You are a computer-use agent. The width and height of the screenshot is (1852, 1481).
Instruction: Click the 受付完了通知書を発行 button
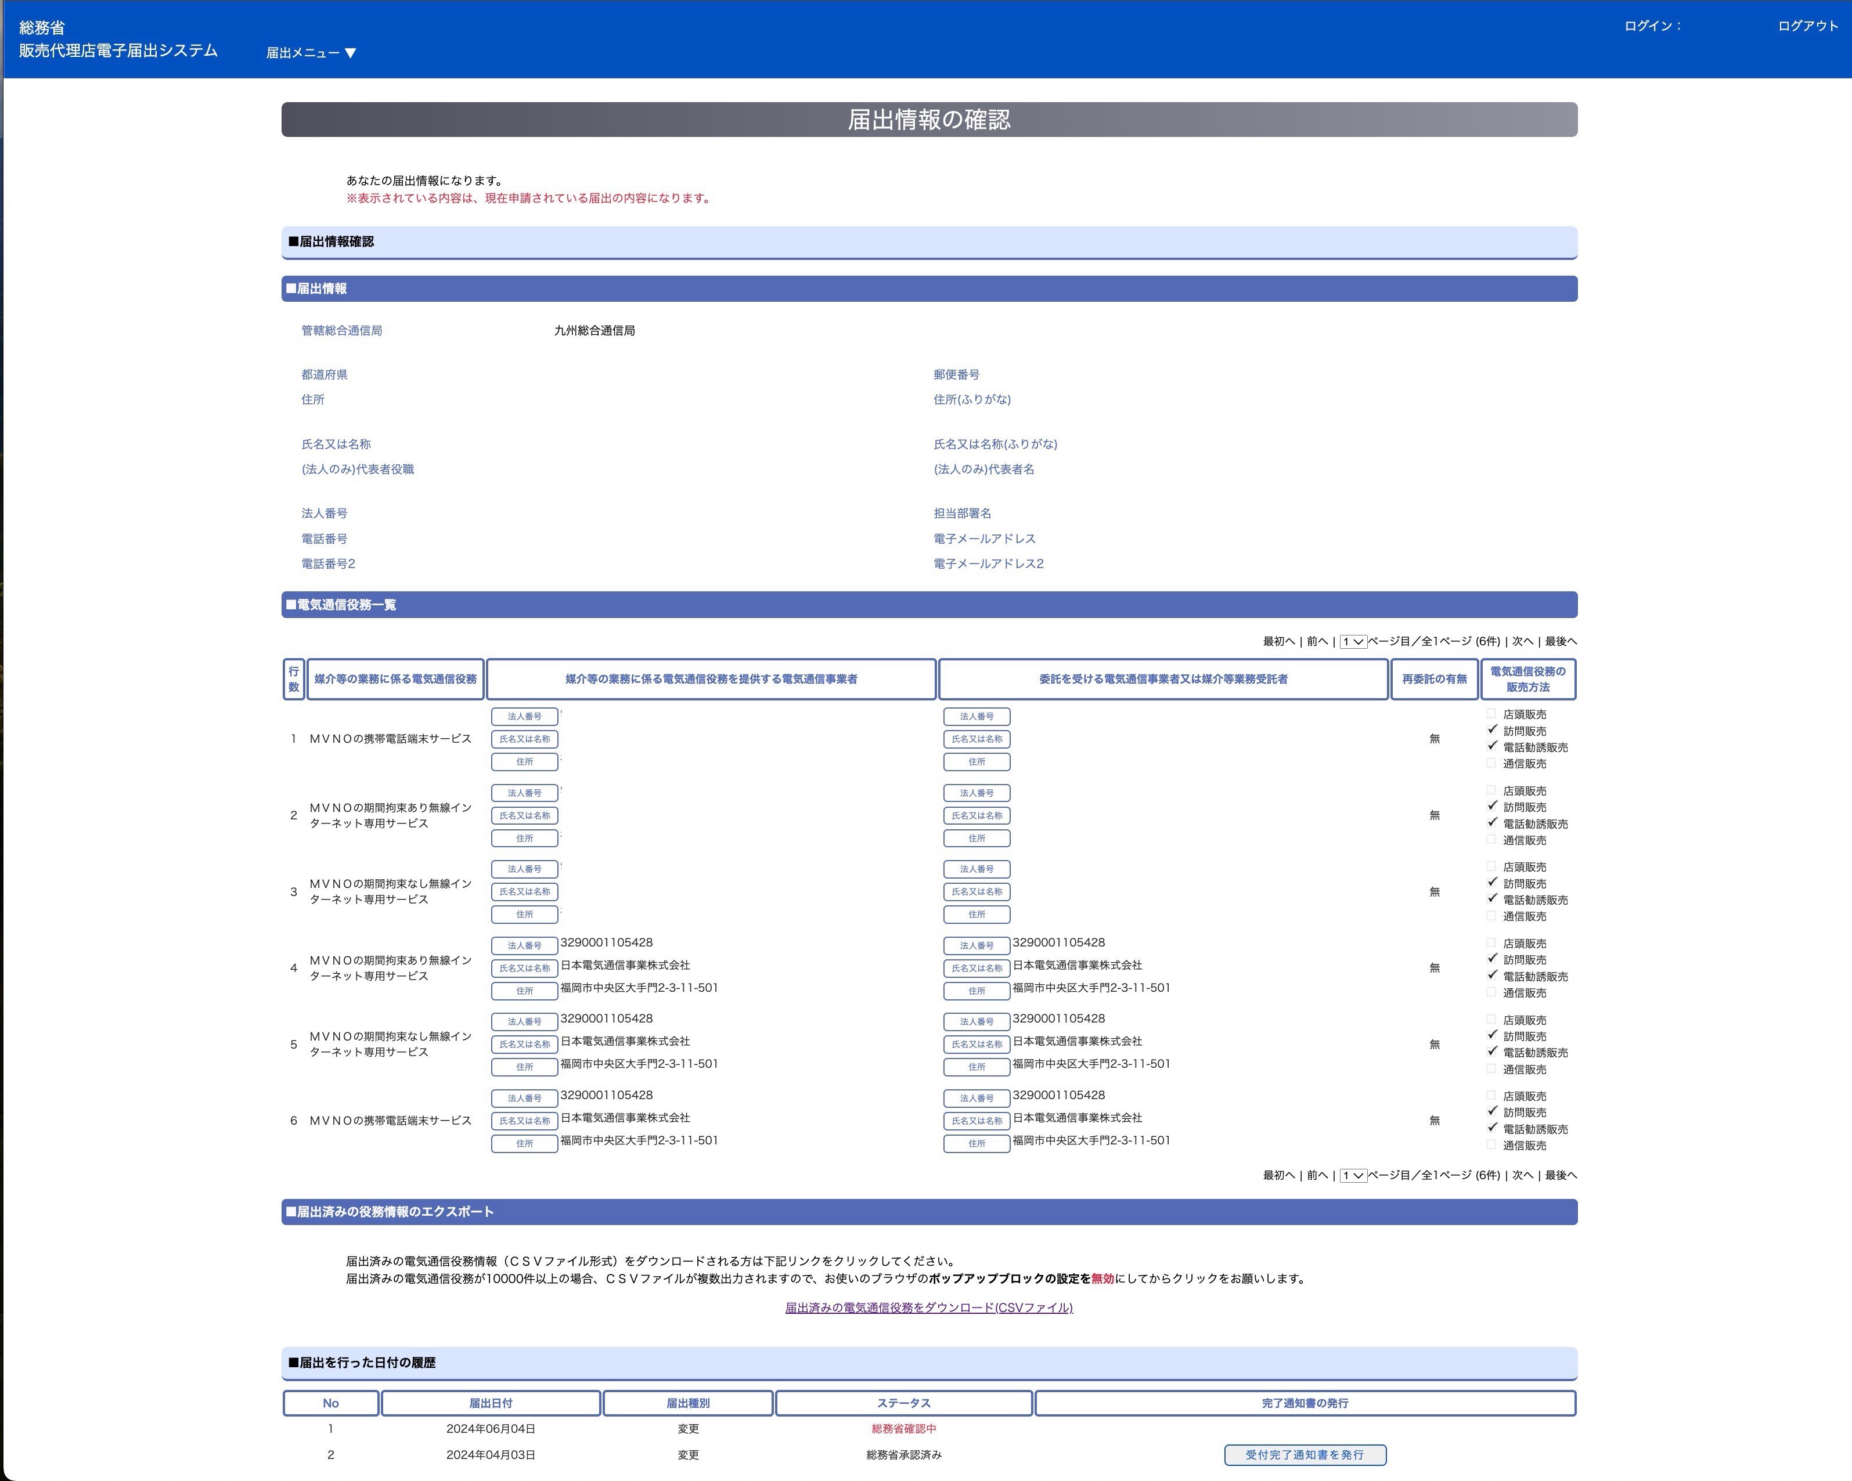pyautogui.click(x=1305, y=1454)
